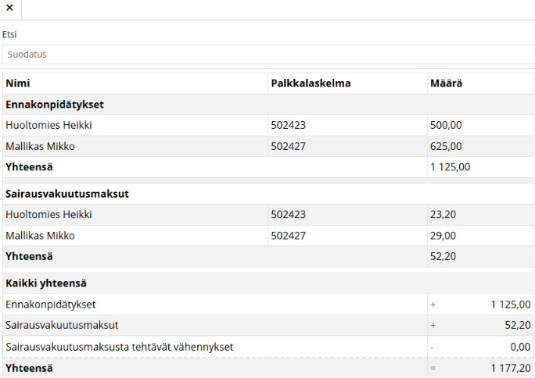Screen dimensions: 535x378
Task: Click the grand total 1 177,20
Action: pos(511,368)
